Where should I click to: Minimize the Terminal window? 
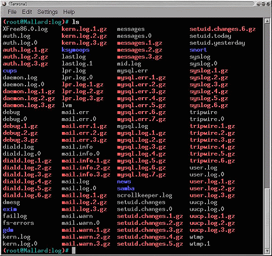coord(259,3)
